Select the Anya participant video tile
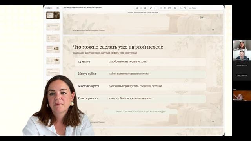This screenshot has height=141, width=251. (x=242, y=96)
